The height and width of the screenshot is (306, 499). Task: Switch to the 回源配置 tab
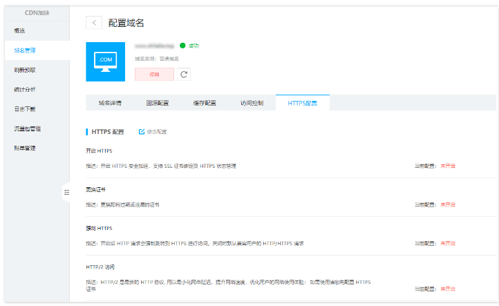pos(157,103)
